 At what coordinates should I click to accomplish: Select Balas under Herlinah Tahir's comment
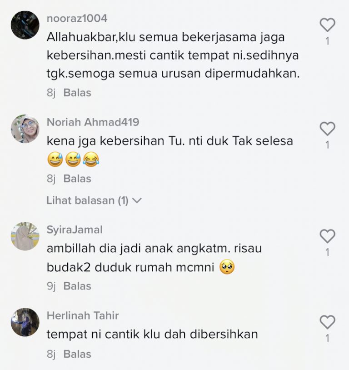tap(77, 354)
